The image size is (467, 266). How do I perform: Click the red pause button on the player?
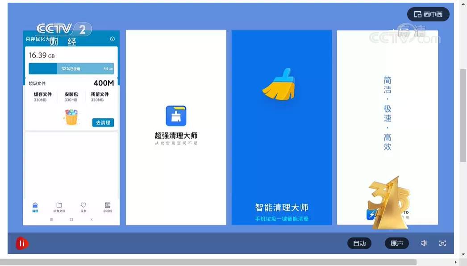pyautogui.click(x=22, y=243)
